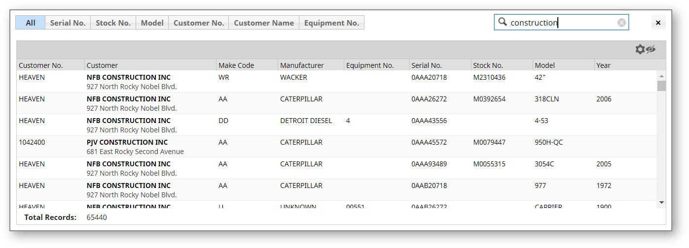The image size is (689, 248).
Task: Open grid settings via the gear icon
Action: click(x=640, y=49)
